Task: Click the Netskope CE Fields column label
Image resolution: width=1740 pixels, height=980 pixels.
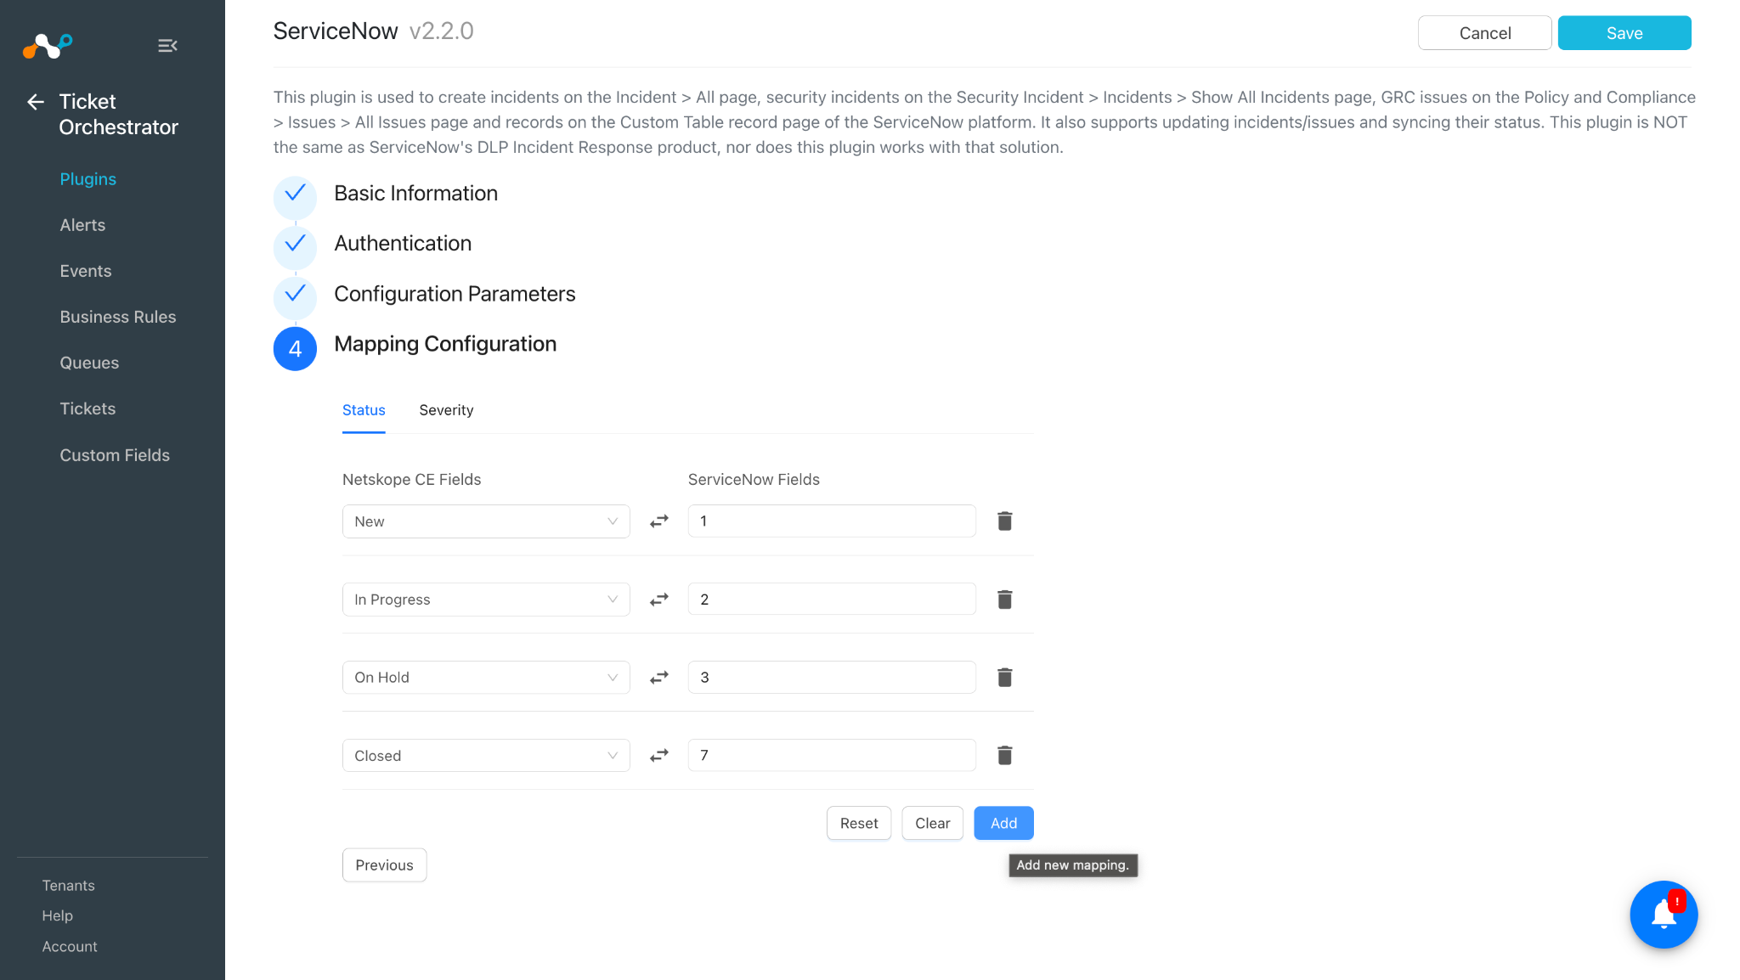Action: 411,480
